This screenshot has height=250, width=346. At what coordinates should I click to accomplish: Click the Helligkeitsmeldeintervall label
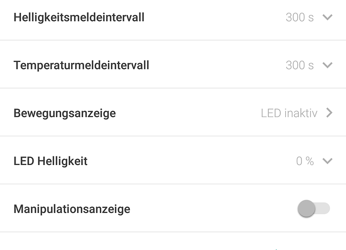79,17
